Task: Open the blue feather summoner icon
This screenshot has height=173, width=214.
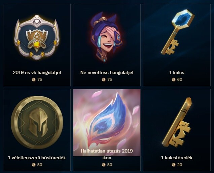Action: click(107, 123)
